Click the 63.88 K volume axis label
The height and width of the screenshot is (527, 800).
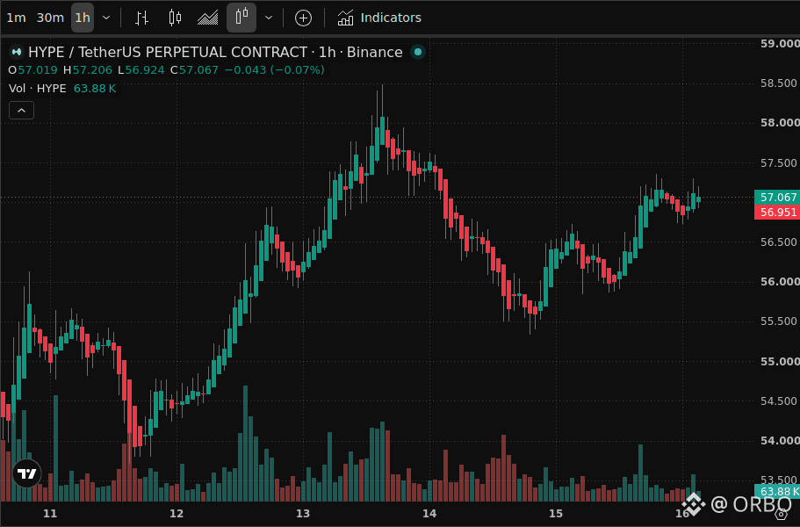click(x=777, y=491)
